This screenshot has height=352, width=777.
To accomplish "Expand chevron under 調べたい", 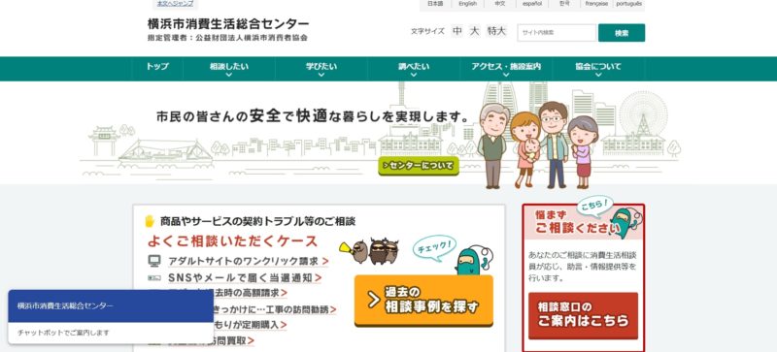I will (414, 76).
